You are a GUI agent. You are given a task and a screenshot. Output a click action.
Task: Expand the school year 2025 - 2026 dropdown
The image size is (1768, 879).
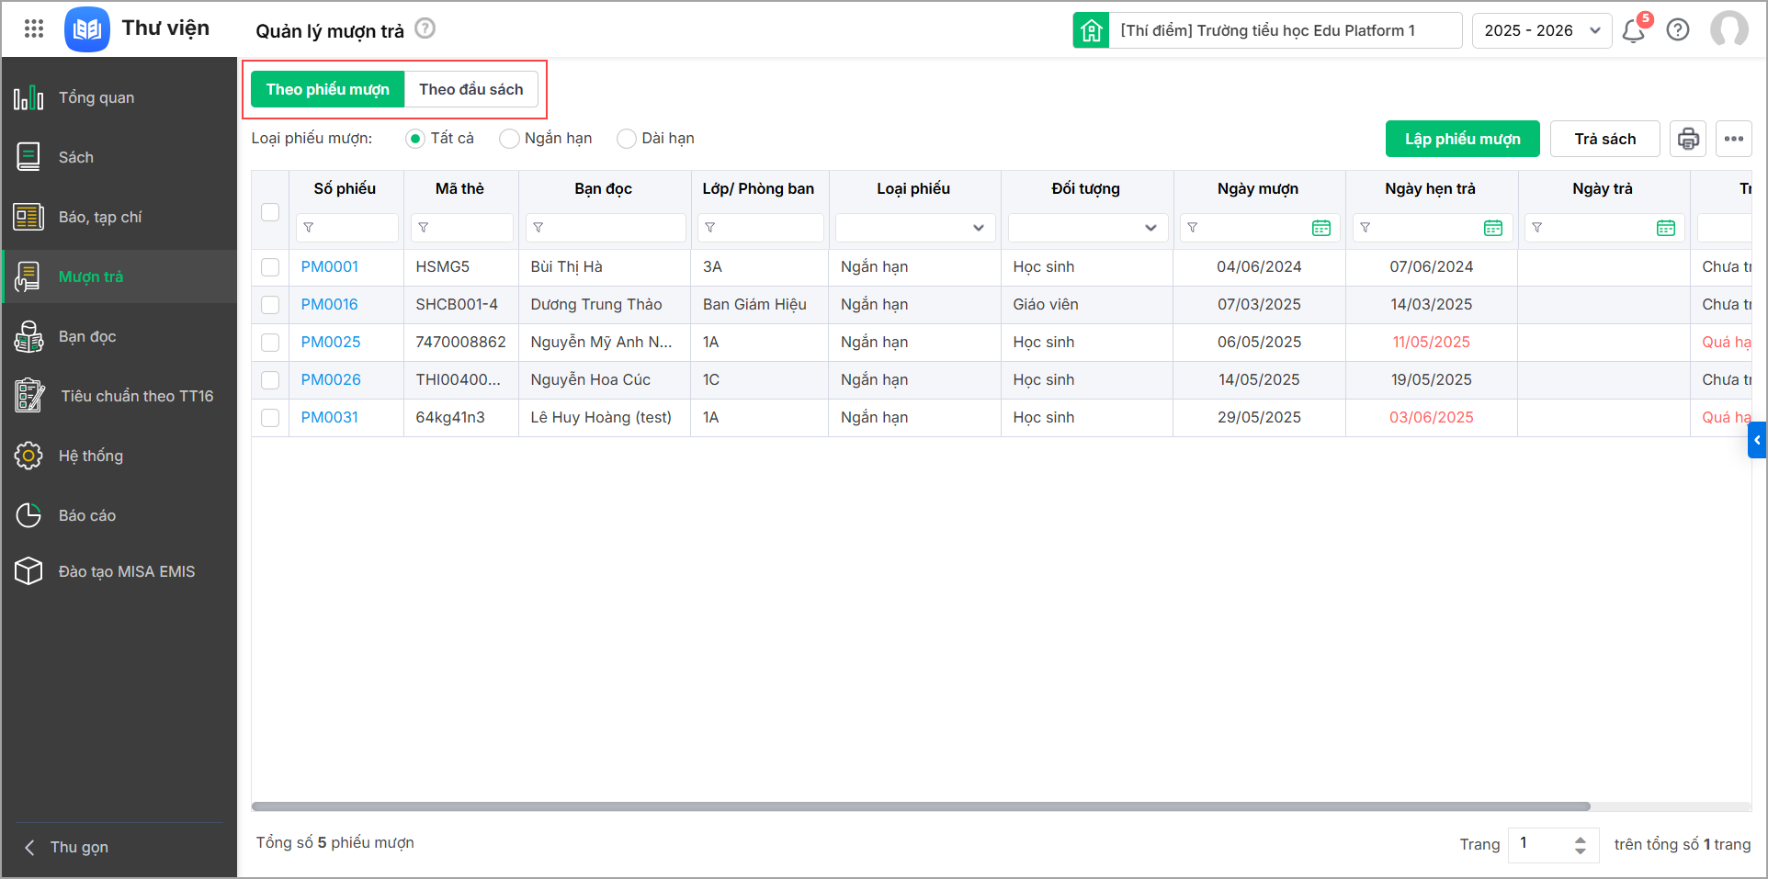coord(1541,30)
